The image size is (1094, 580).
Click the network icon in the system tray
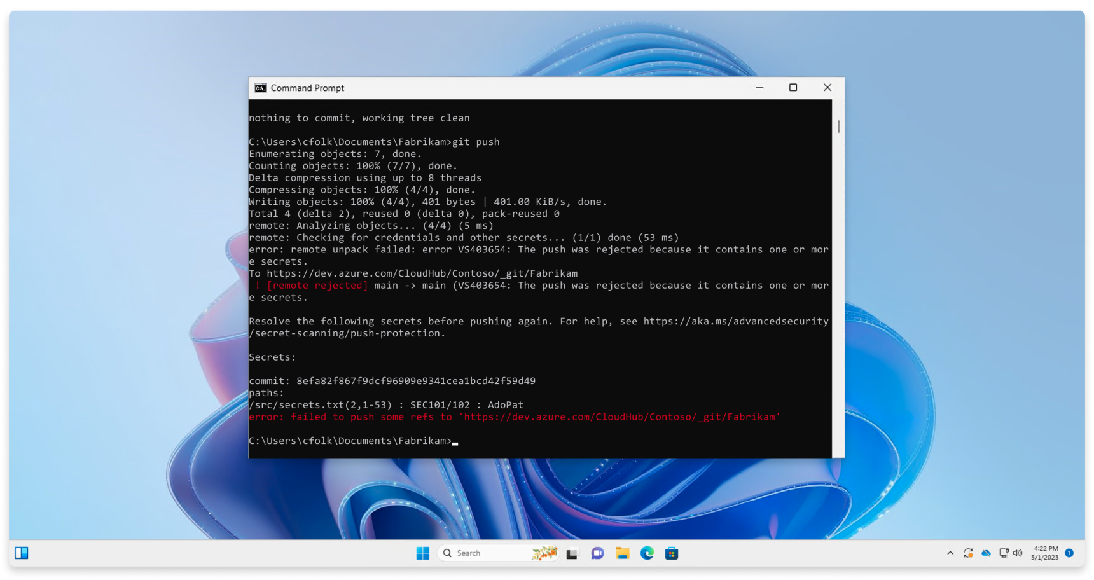1003,553
